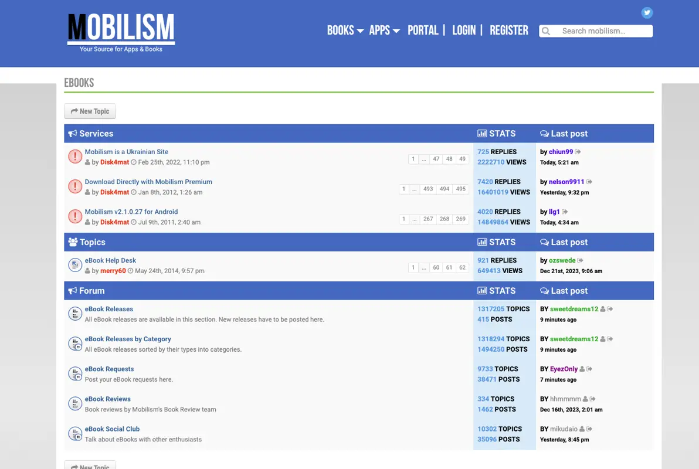699x469 pixels.
Task: Open the BOOKS dropdown menu
Action: click(345, 30)
